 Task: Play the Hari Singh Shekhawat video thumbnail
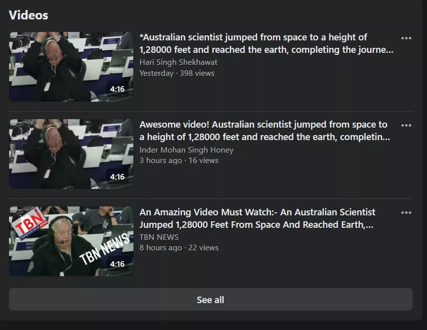[71, 67]
